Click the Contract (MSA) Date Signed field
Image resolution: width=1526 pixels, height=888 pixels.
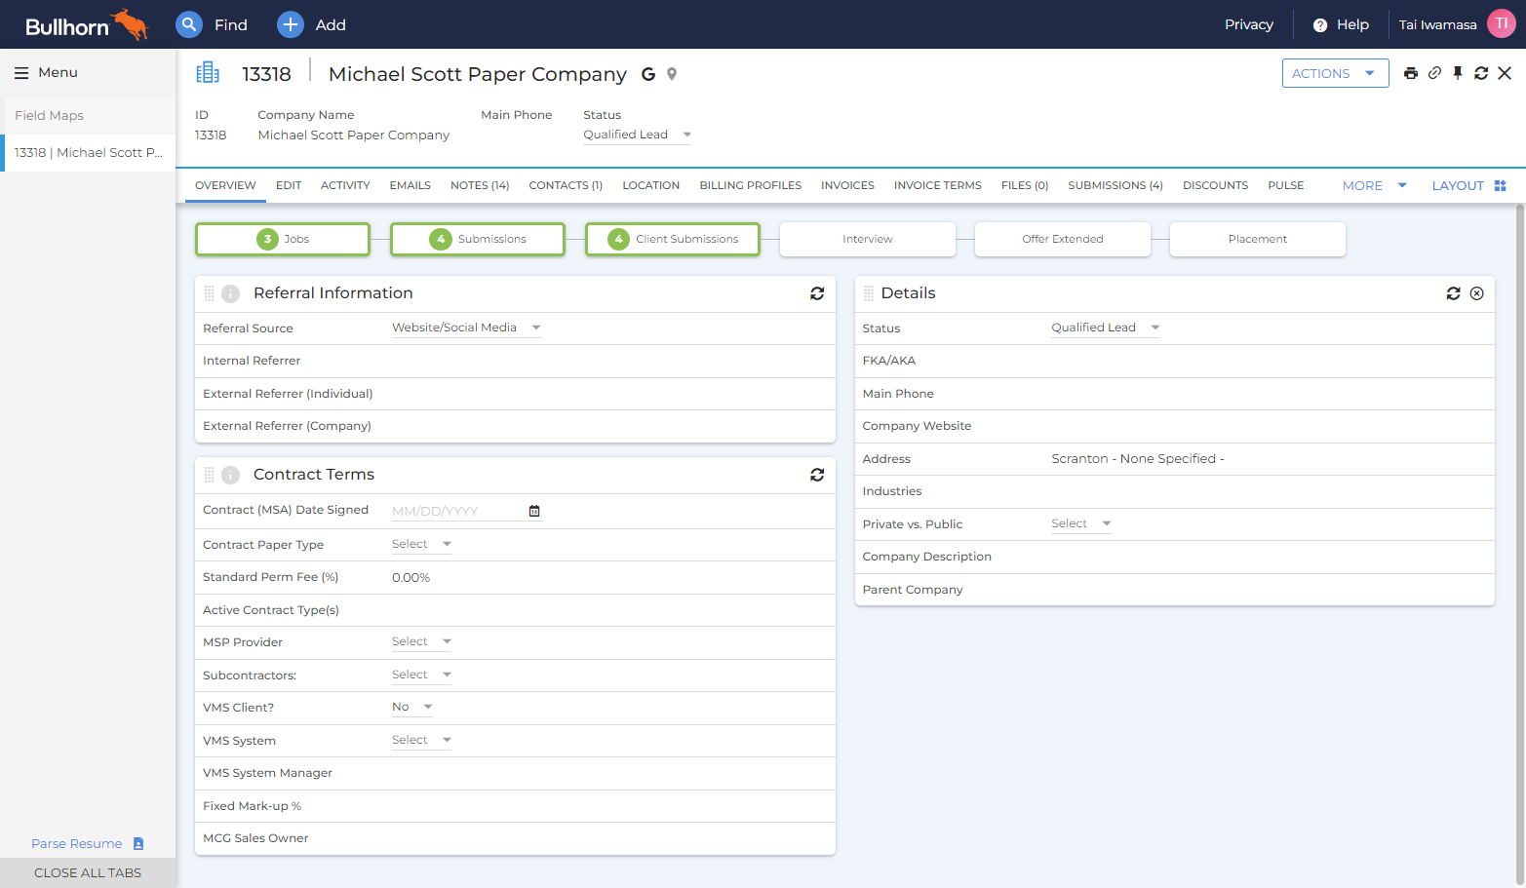pos(466,511)
